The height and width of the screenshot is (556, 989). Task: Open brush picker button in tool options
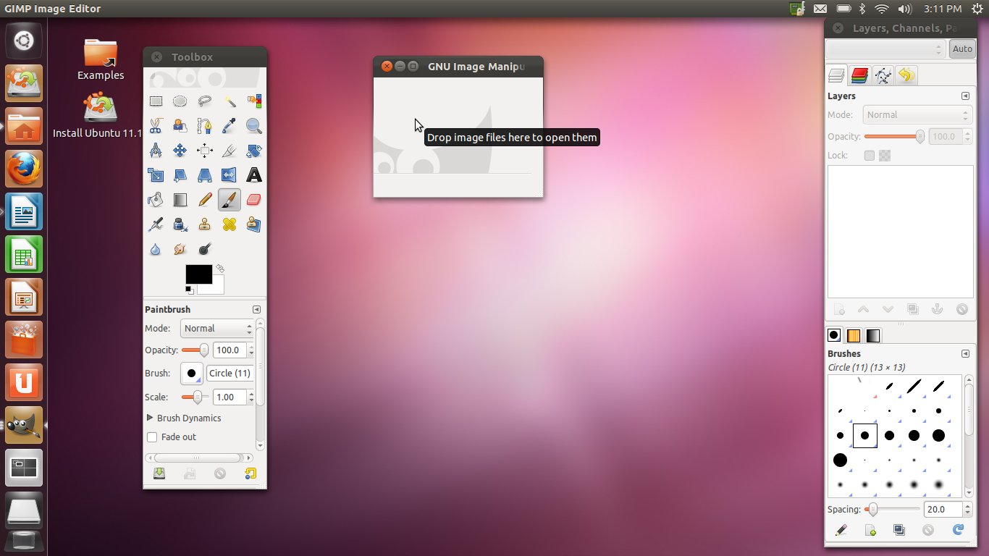point(192,374)
